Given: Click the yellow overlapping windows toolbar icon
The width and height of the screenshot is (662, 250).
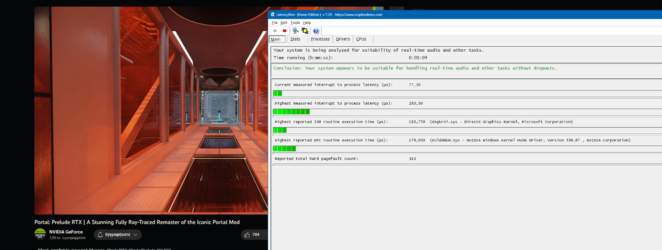Looking at the screenshot, I should [x=305, y=31].
